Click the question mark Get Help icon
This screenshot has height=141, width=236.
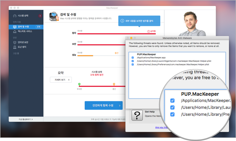(137, 115)
